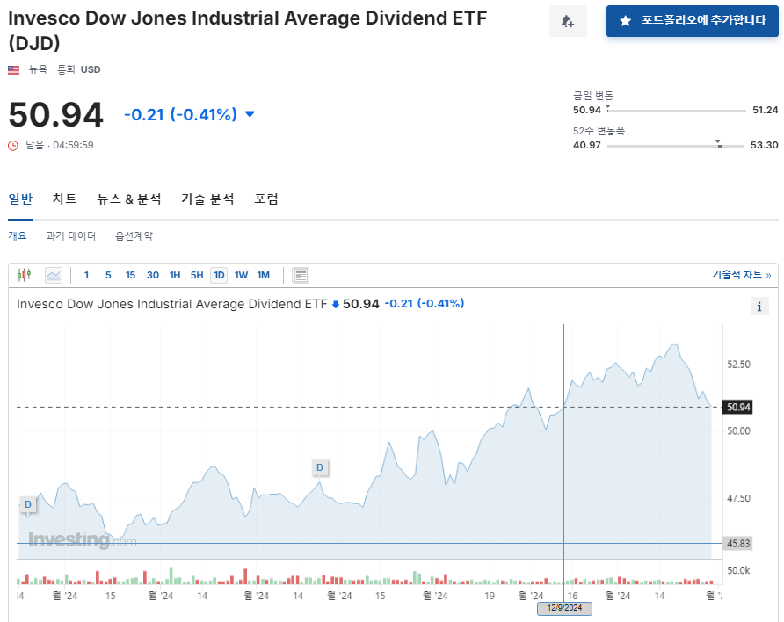Open the 기술 분석 tab

(x=207, y=199)
